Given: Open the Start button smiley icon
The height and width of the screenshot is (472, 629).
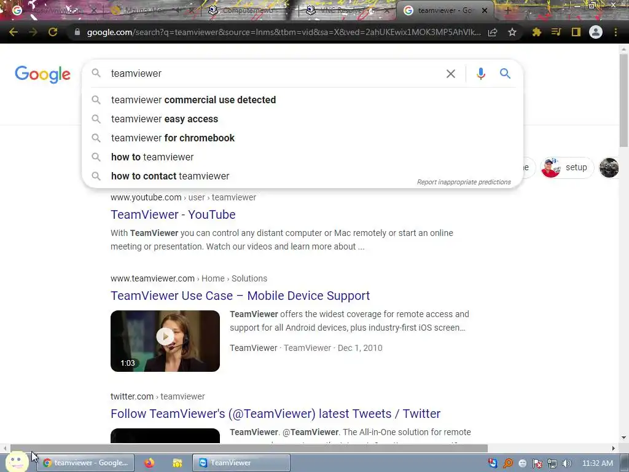Looking at the screenshot, I should click(17, 462).
